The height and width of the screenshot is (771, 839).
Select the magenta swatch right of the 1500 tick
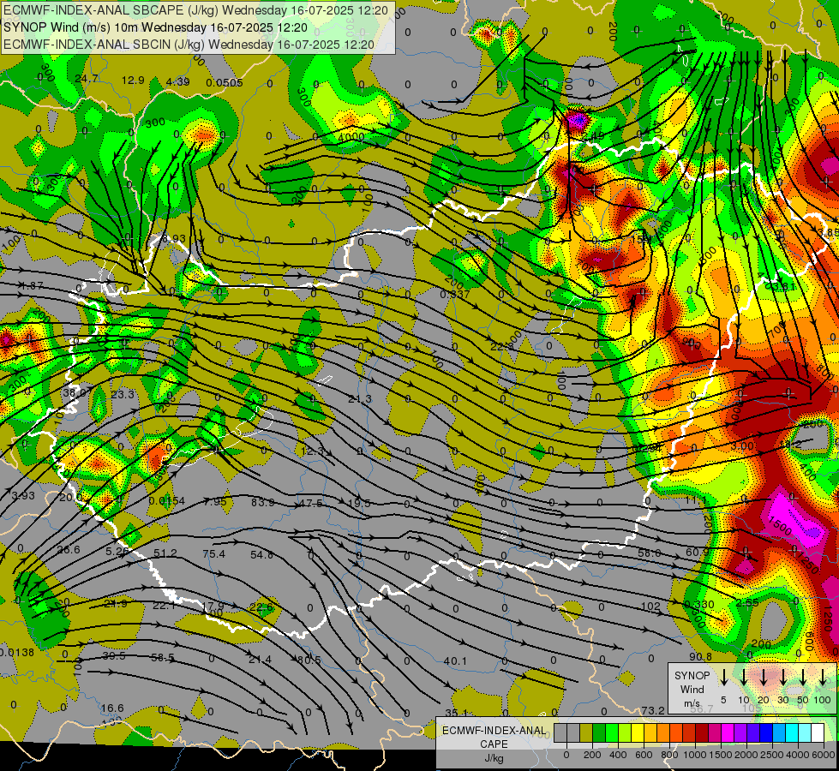pyautogui.click(x=728, y=732)
